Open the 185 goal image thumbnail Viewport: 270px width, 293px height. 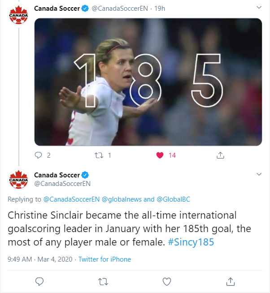click(148, 82)
